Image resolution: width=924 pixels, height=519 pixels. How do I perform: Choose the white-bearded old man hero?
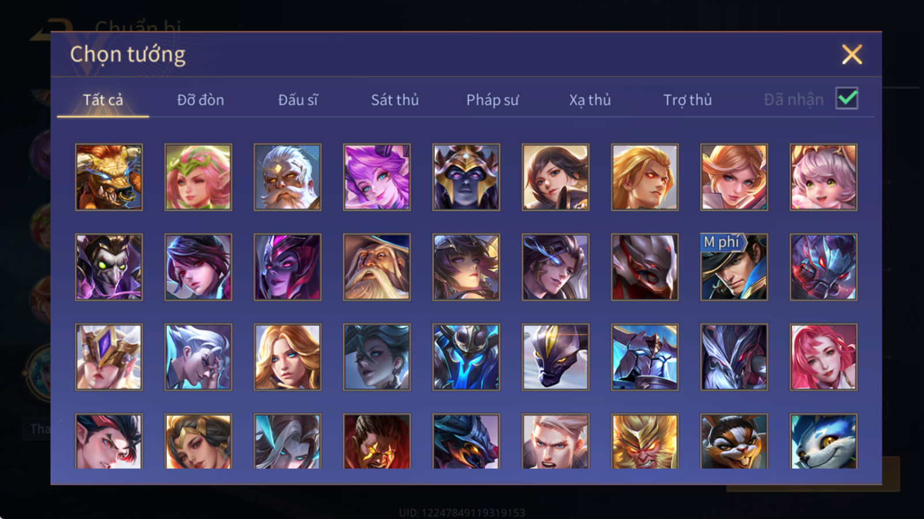tap(287, 177)
